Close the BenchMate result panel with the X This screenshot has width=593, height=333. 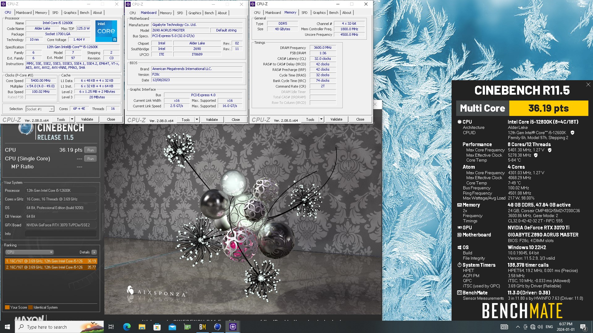[588, 84]
